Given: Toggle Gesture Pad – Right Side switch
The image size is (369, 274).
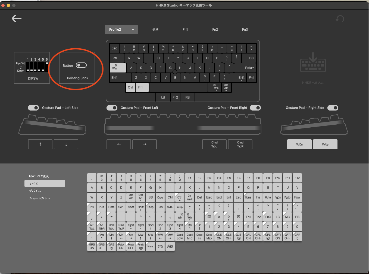Looking at the screenshot, I should pyautogui.click(x=333, y=108).
